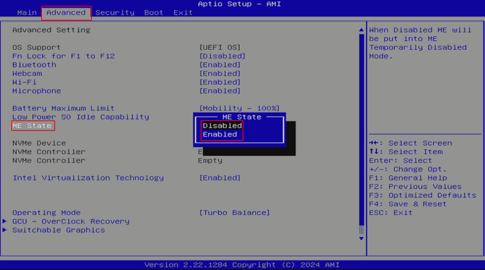Go to the Exit tab
The height and width of the screenshot is (270, 485).
point(182,12)
